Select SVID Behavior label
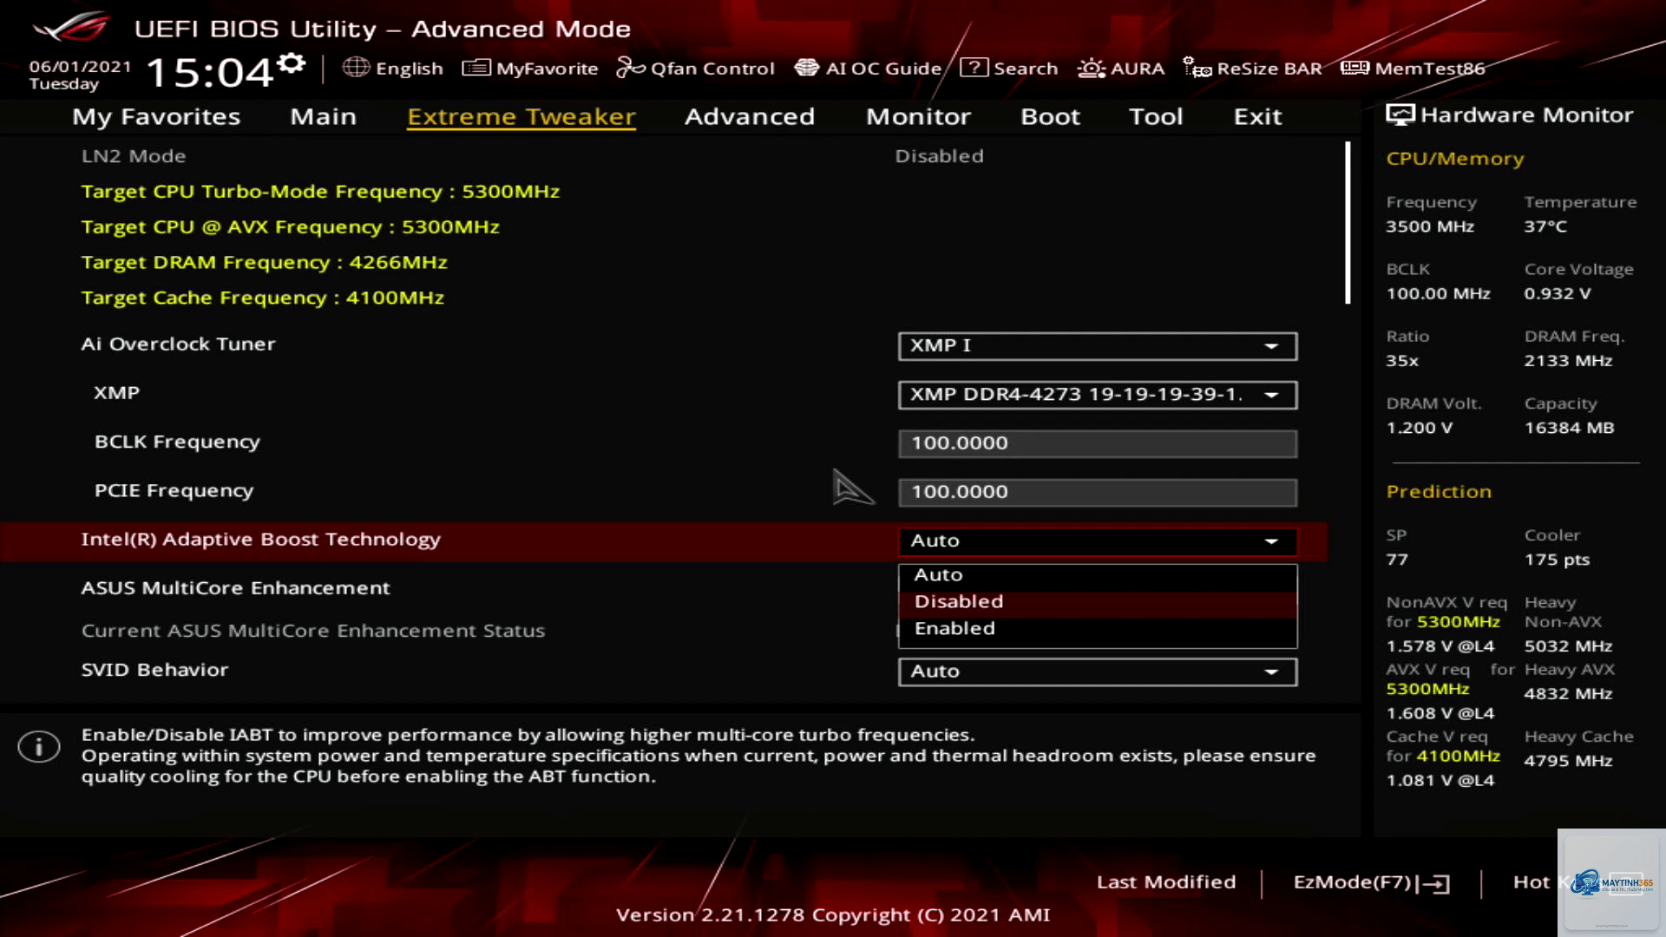 coord(154,670)
